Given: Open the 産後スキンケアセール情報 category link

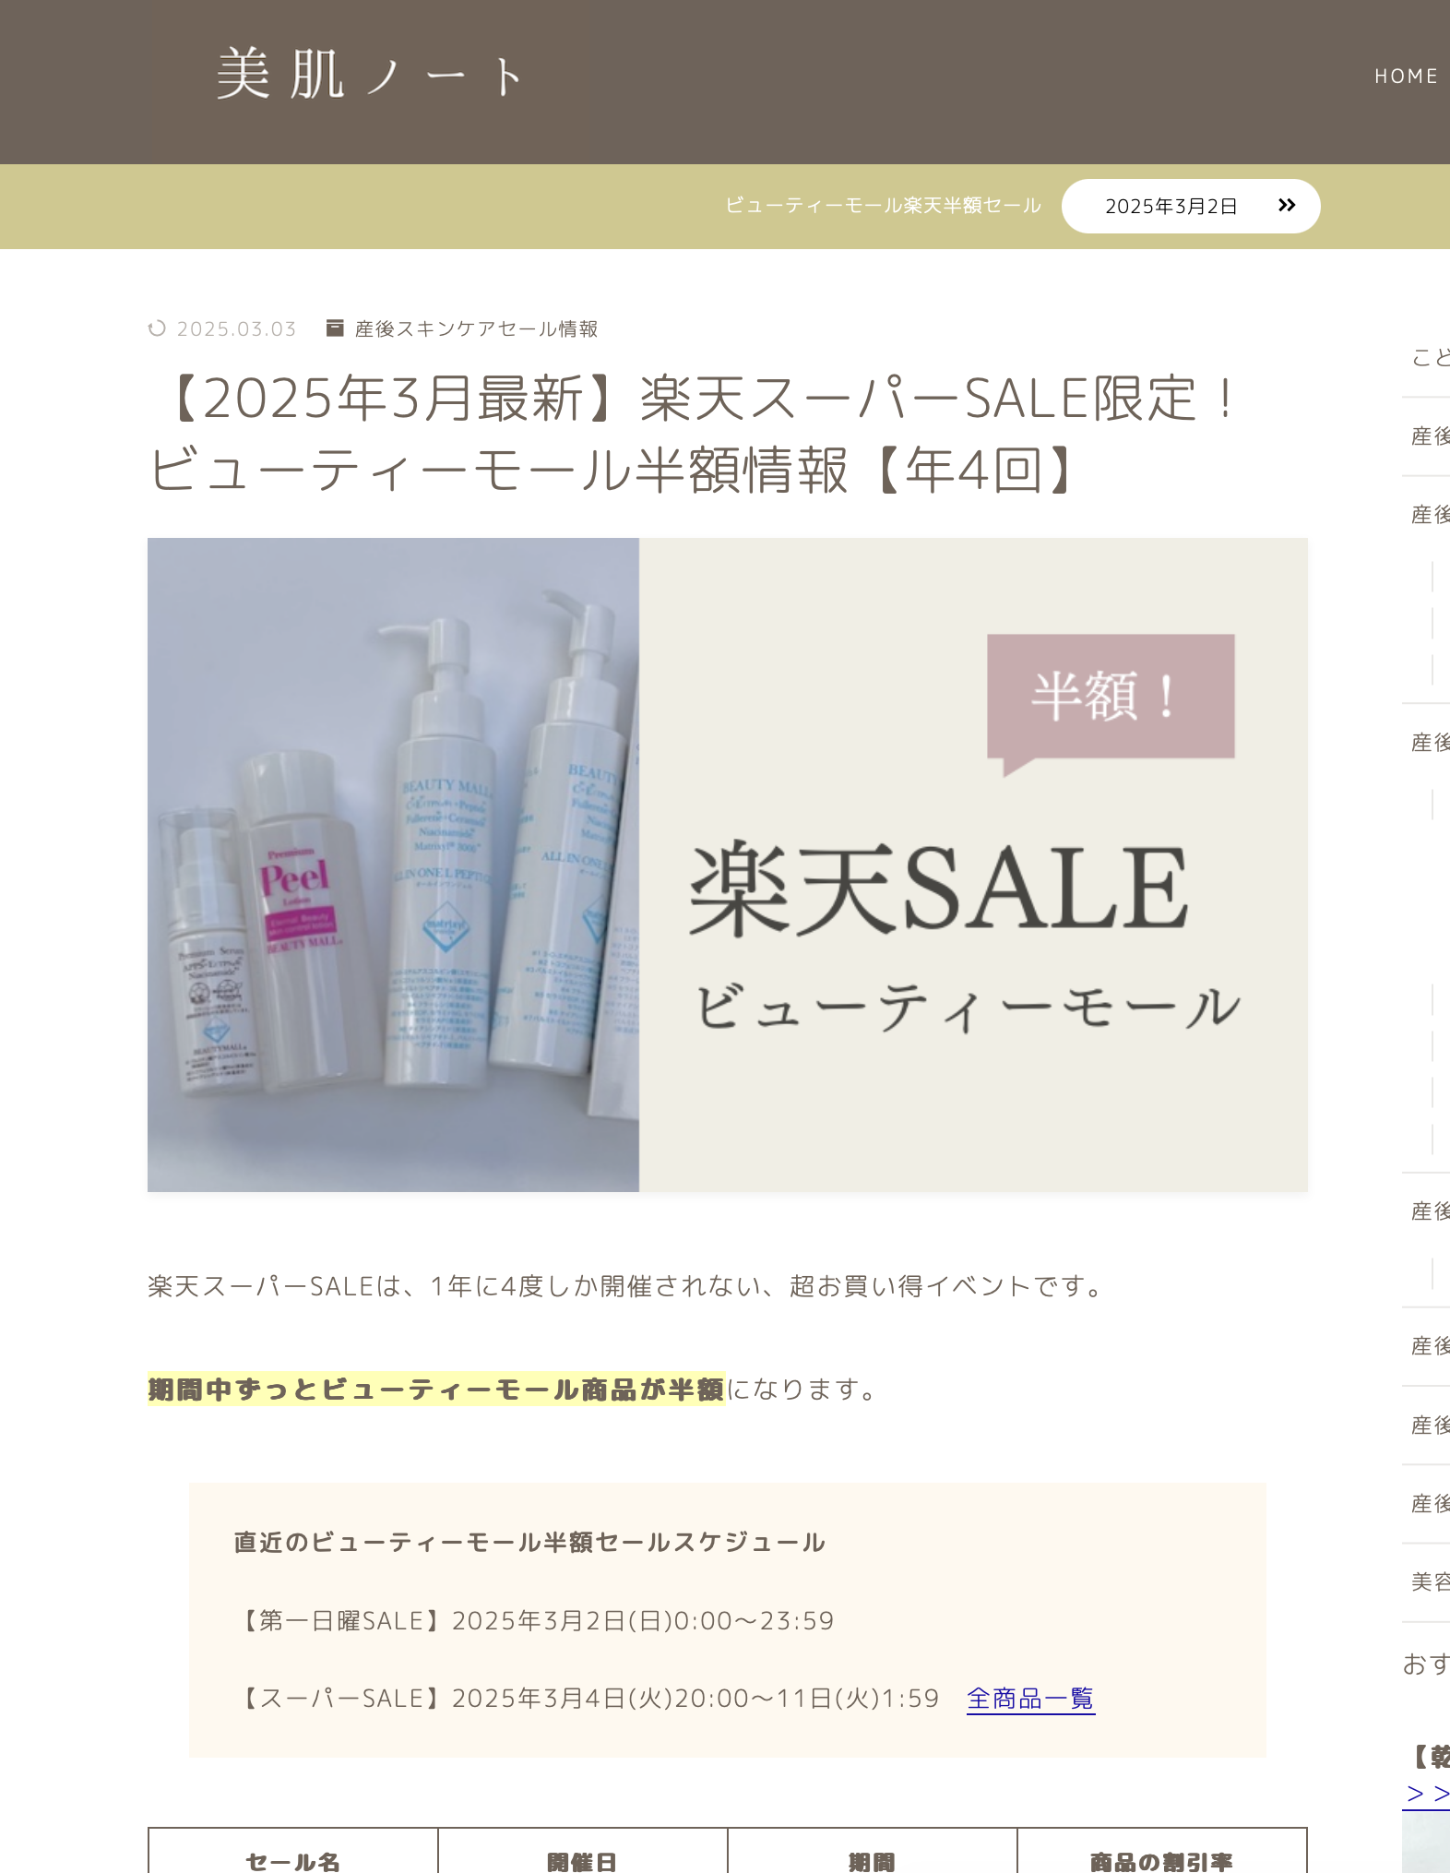Looking at the screenshot, I should [477, 329].
